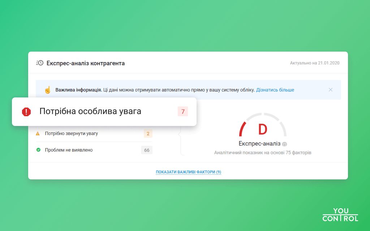Click the red exclamation icon for Потрібна особлива увага

point(26,112)
